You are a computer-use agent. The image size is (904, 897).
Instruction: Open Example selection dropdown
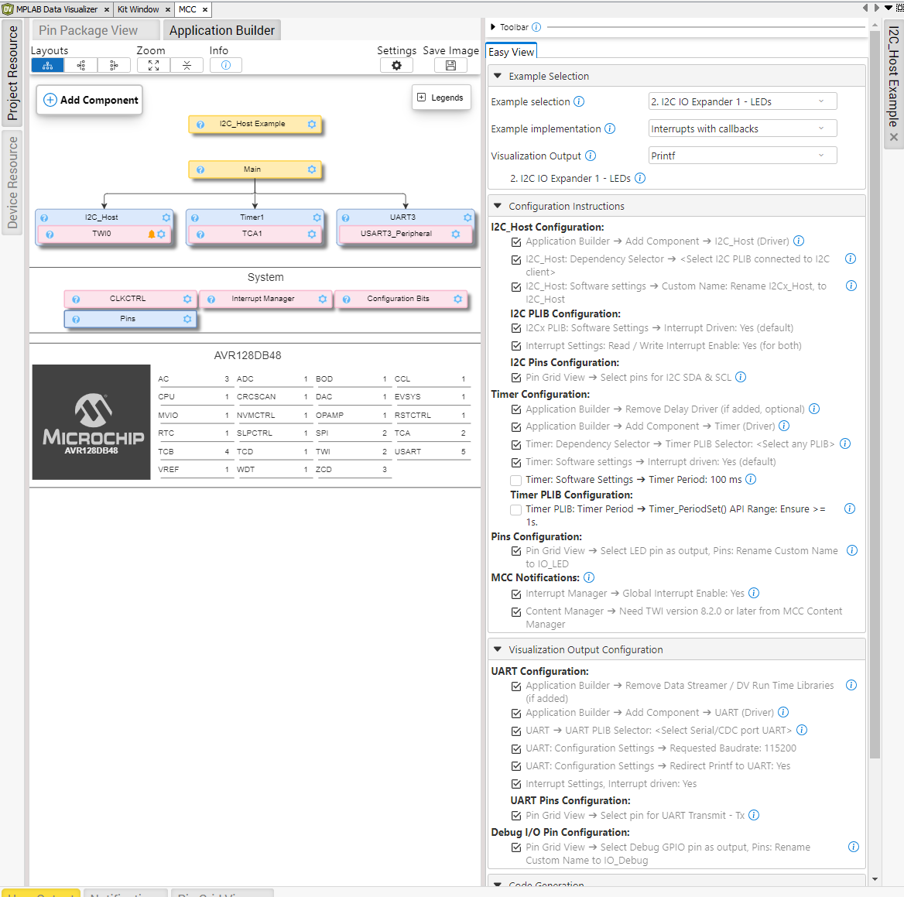coord(742,101)
